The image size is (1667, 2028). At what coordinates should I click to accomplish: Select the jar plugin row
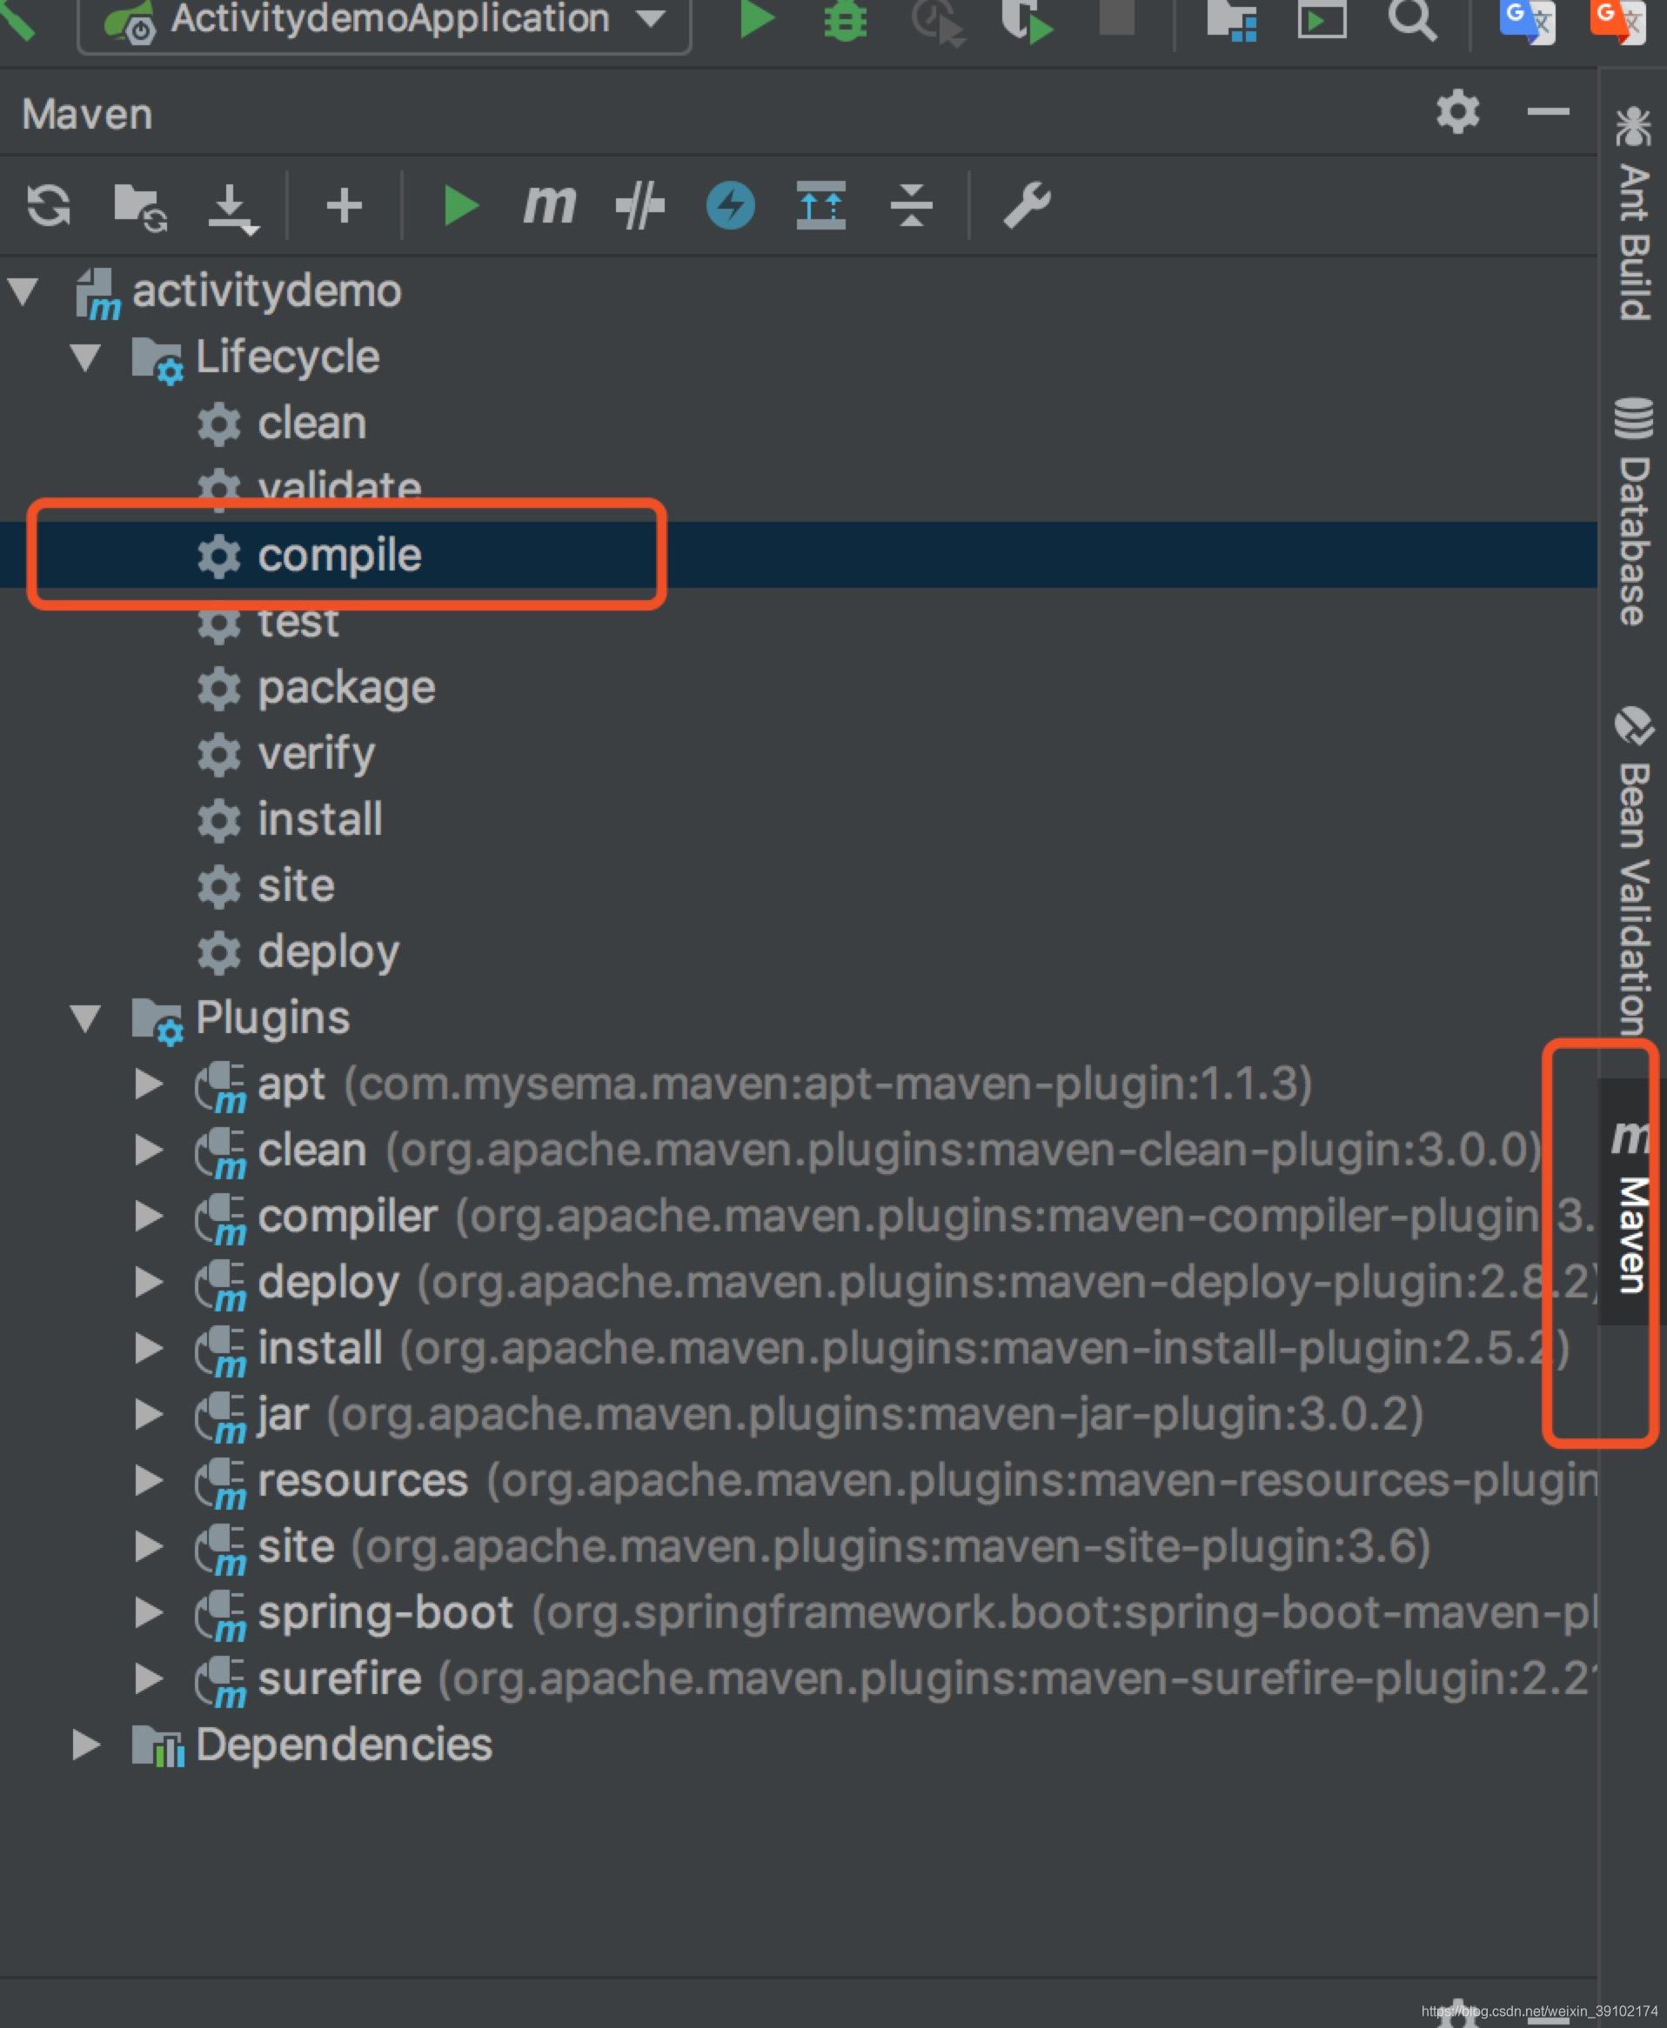pyautogui.click(x=799, y=1414)
